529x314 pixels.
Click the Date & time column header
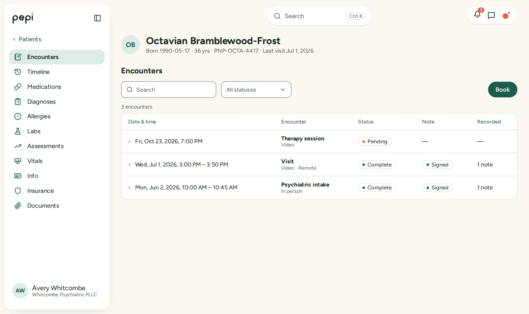(142, 122)
